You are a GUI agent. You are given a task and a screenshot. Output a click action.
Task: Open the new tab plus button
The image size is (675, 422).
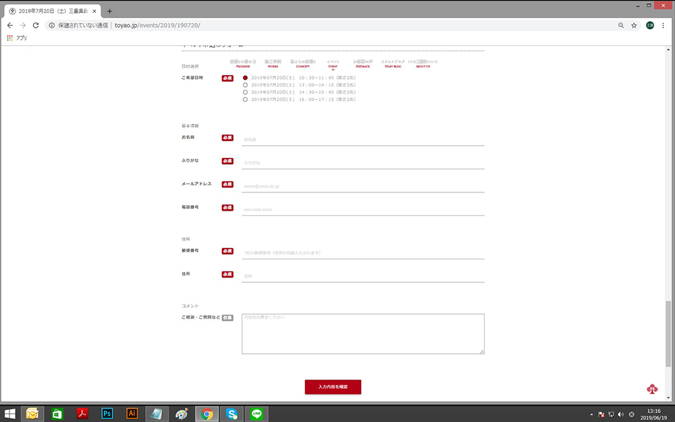click(x=110, y=11)
